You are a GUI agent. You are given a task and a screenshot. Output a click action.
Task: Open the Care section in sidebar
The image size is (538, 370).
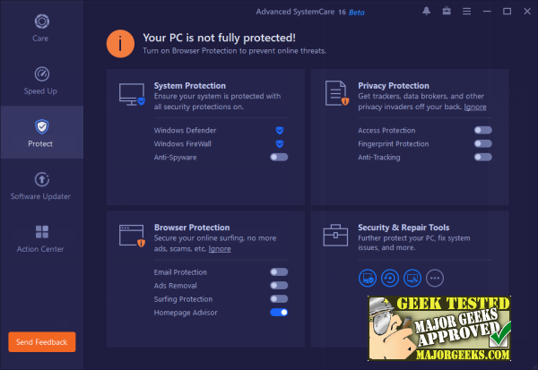click(41, 28)
